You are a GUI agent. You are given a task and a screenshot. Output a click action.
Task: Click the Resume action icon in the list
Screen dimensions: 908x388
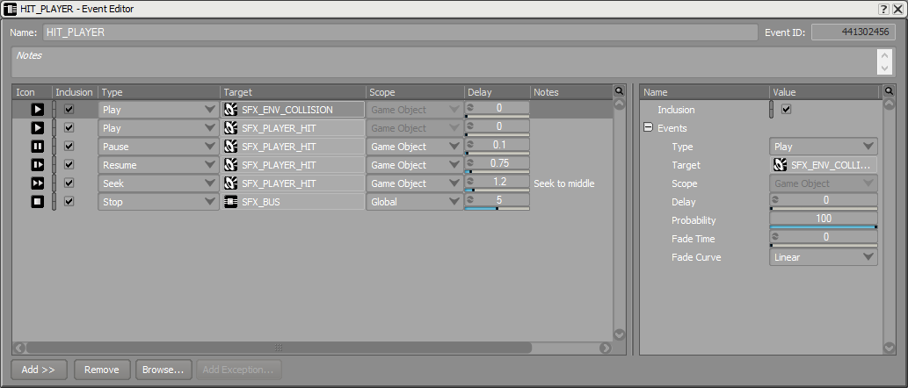(x=37, y=165)
